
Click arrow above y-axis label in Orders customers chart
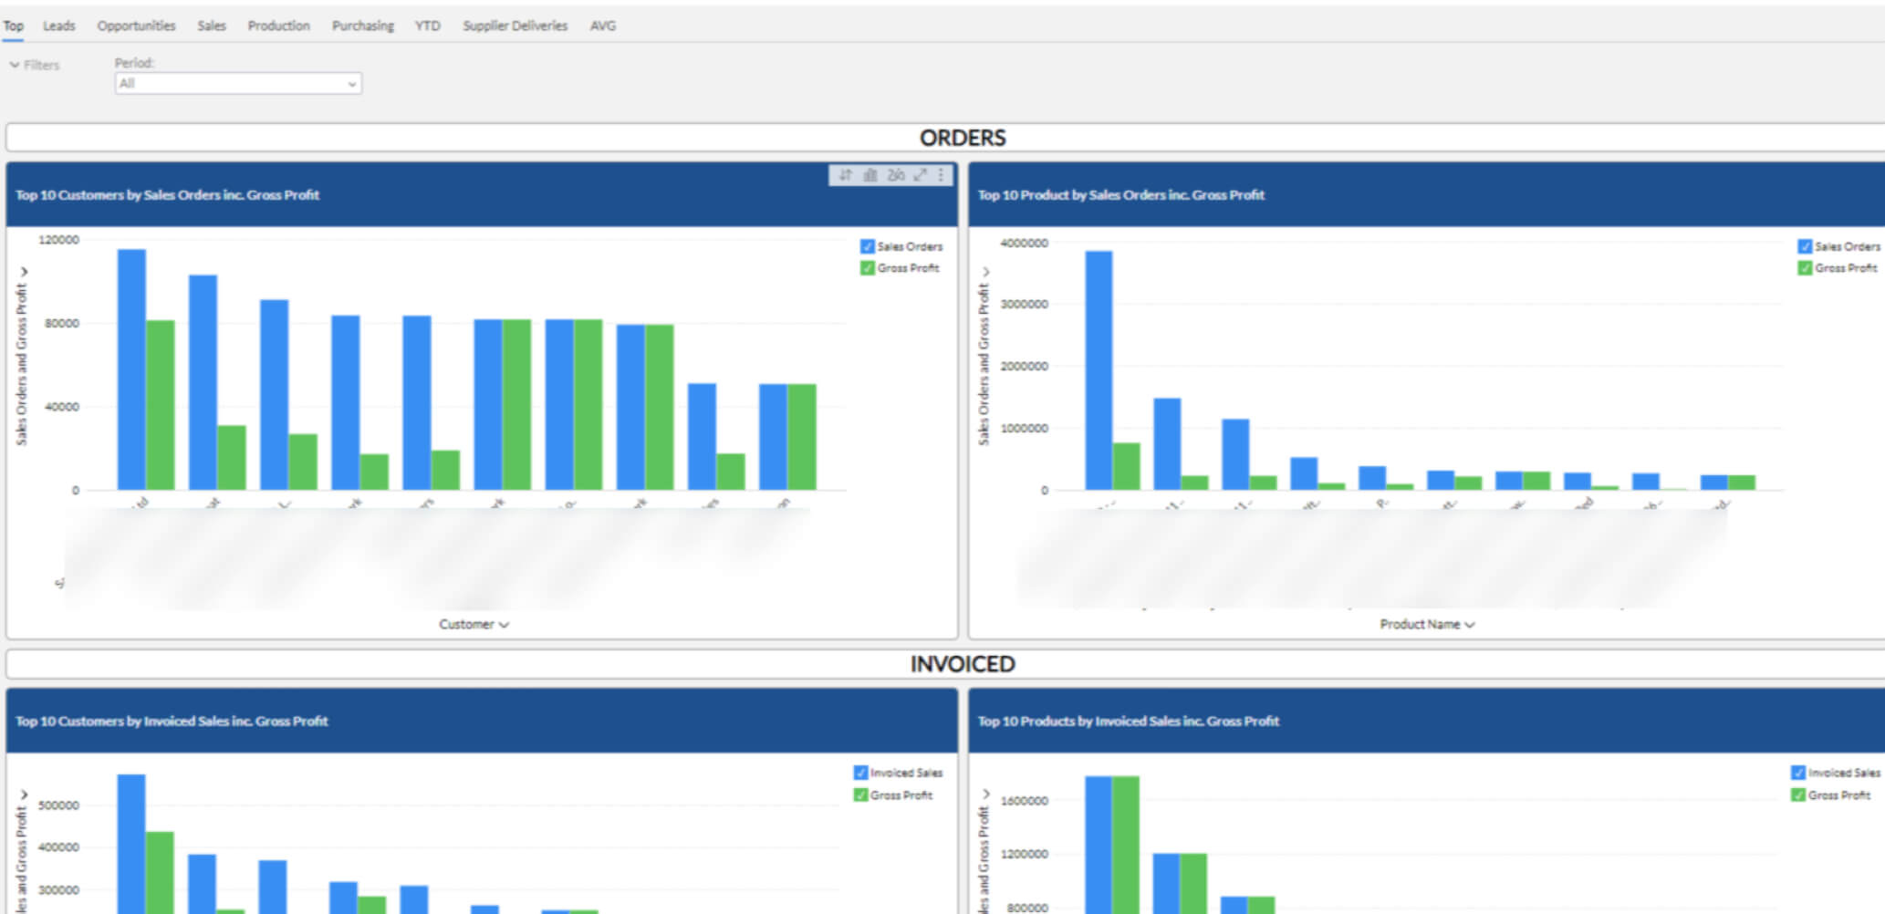click(24, 272)
